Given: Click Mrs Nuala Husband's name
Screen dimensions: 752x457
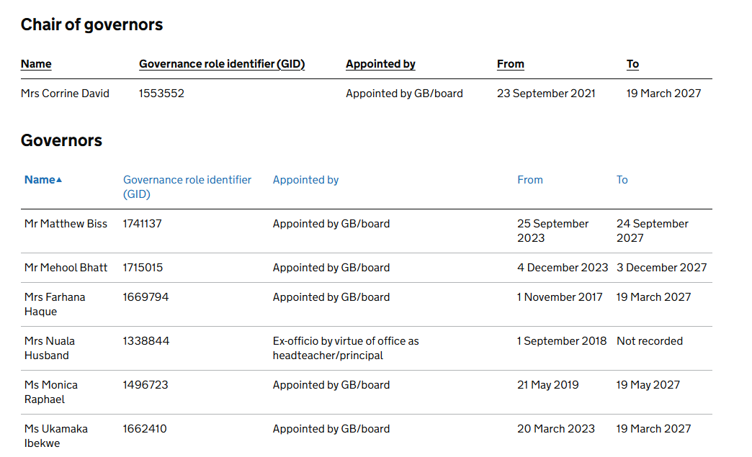Looking at the screenshot, I should (50, 348).
